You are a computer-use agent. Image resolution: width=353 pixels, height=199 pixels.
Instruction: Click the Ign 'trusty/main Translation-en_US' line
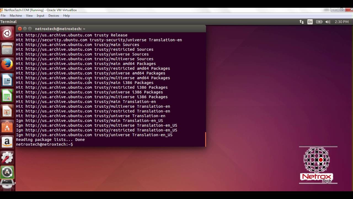pyautogui.click(x=89, y=121)
